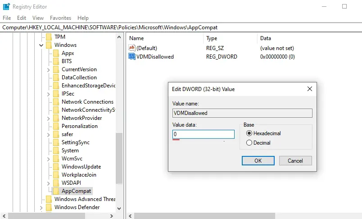Click the WSDAPI folder icon

pos(56,183)
